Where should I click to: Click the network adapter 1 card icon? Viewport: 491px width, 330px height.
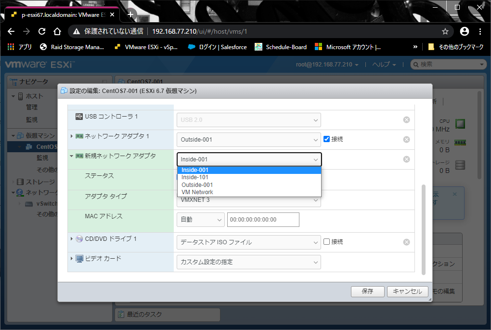click(79, 136)
